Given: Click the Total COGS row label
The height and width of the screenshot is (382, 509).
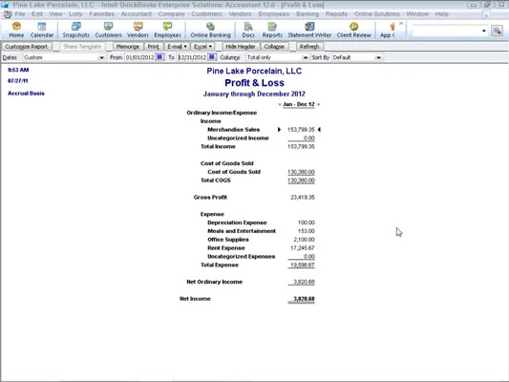Looking at the screenshot, I should point(216,180).
